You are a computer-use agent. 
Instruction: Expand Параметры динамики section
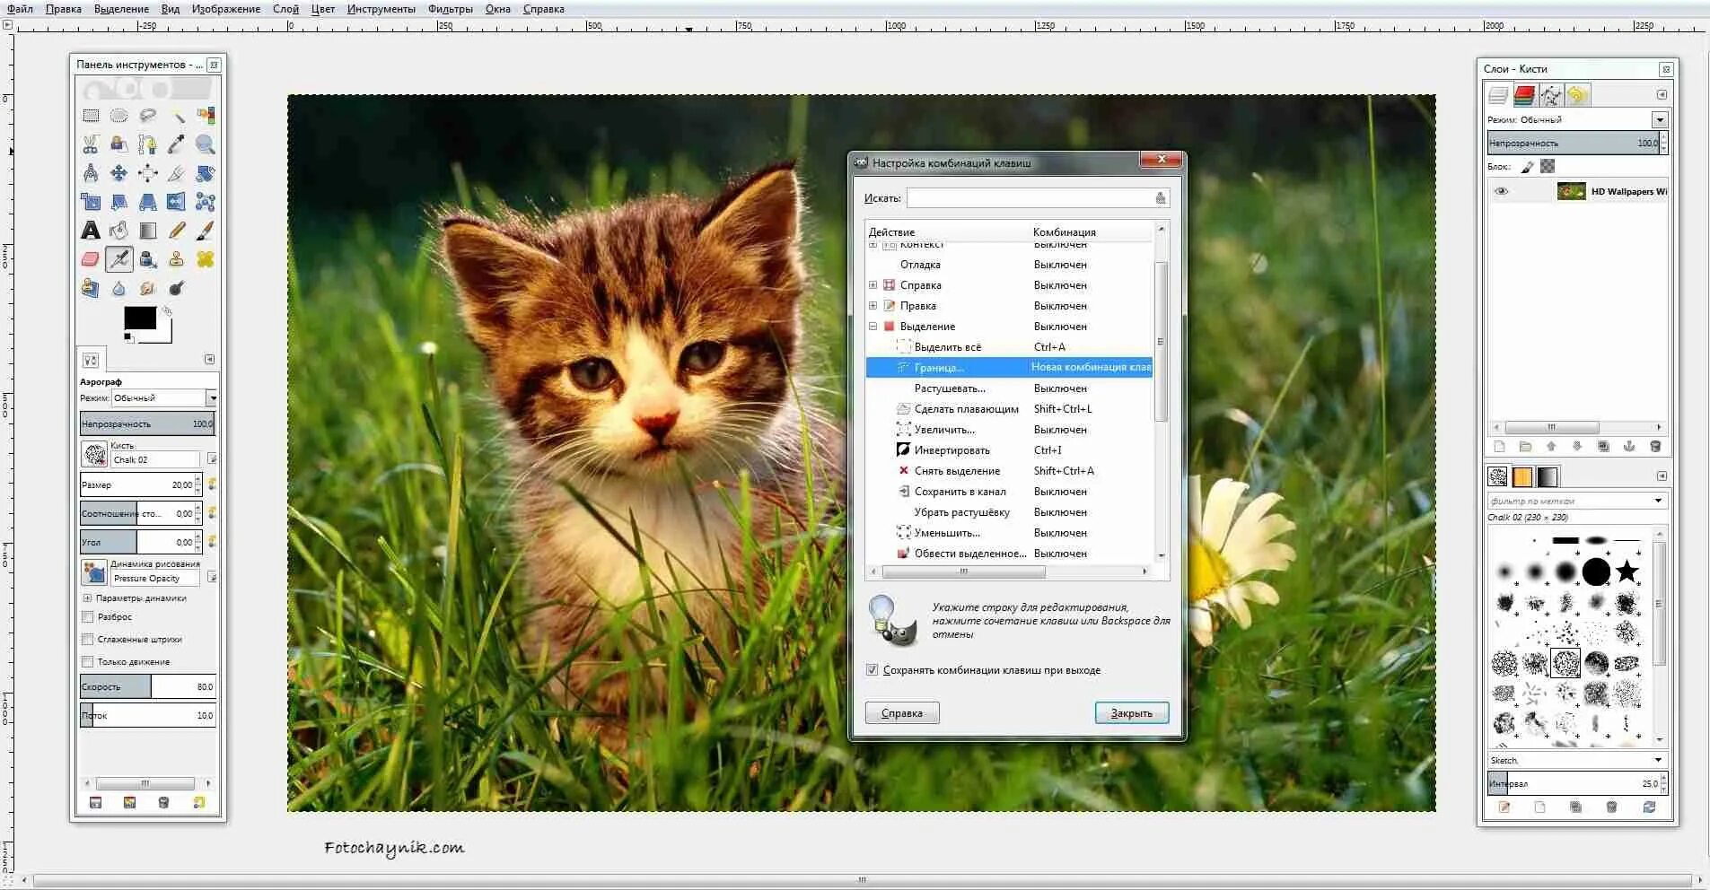click(88, 598)
